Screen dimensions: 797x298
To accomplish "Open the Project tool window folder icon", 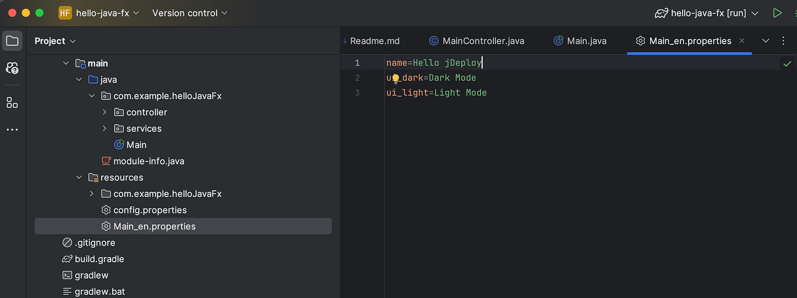I will tap(12, 41).
